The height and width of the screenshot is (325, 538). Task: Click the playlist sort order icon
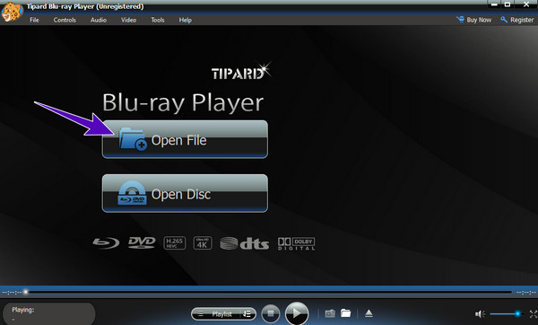pyautogui.click(x=247, y=313)
